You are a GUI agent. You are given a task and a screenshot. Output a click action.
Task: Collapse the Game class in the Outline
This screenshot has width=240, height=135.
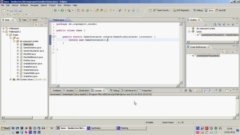189,31
